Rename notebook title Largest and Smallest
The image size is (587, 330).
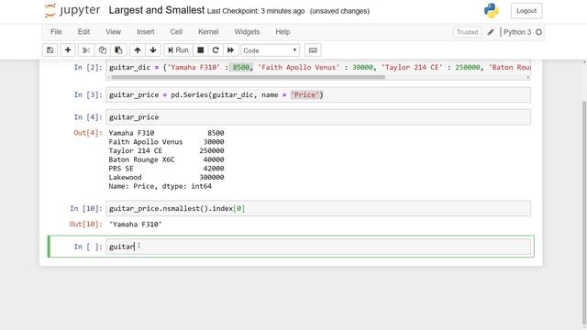tap(157, 10)
